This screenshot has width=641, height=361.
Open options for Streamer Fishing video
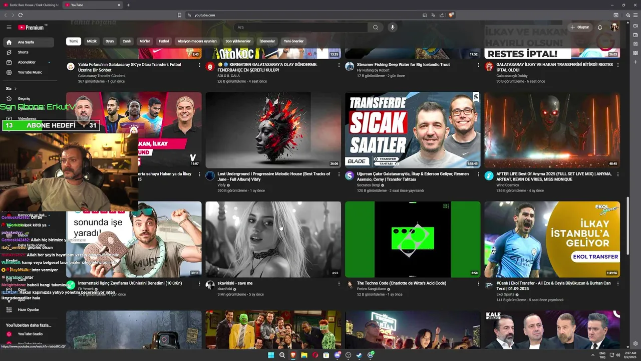click(478, 65)
